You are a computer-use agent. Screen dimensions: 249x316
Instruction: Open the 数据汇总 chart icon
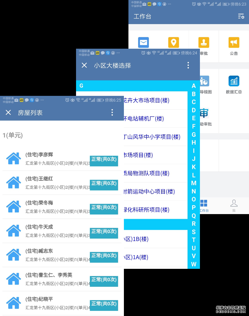coord(234,81)
